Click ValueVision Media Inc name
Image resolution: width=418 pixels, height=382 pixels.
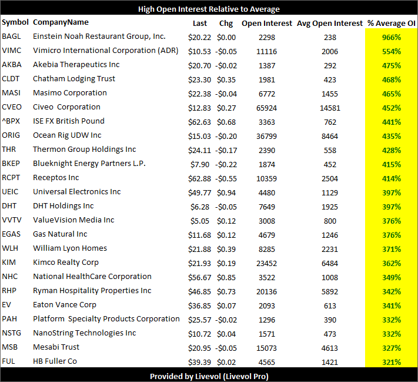73,220
